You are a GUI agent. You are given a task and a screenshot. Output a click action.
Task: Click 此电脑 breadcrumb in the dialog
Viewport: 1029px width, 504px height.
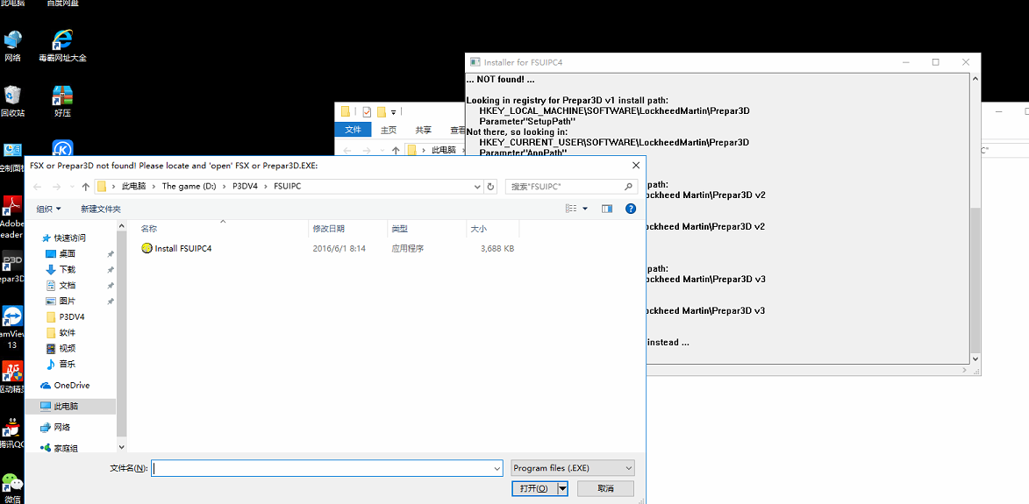(x=133, y=187)
